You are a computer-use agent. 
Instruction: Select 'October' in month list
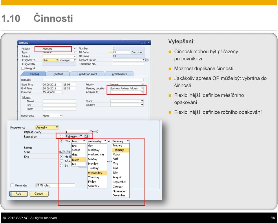(121, 186)
